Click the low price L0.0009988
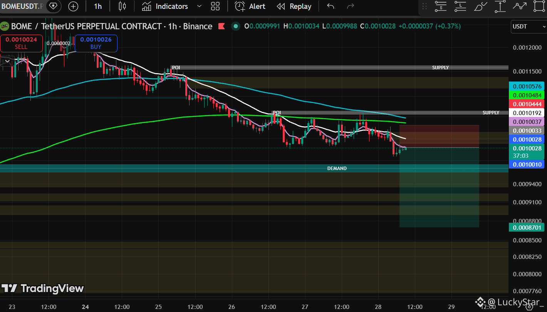Screen dimensions: 547x312 point(339,26)
